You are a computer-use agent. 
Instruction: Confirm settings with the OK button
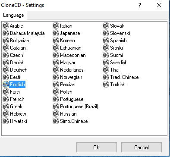pos(97,148)
